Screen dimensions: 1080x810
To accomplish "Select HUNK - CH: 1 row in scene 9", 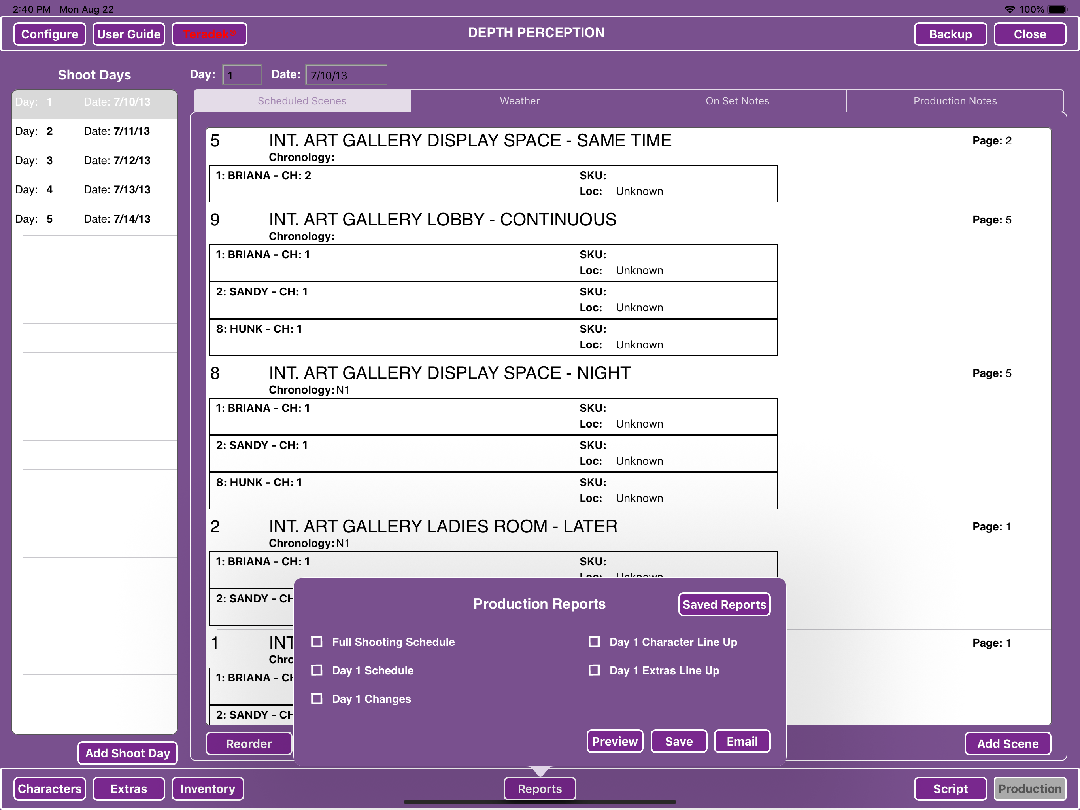I will tap(493, 337).
